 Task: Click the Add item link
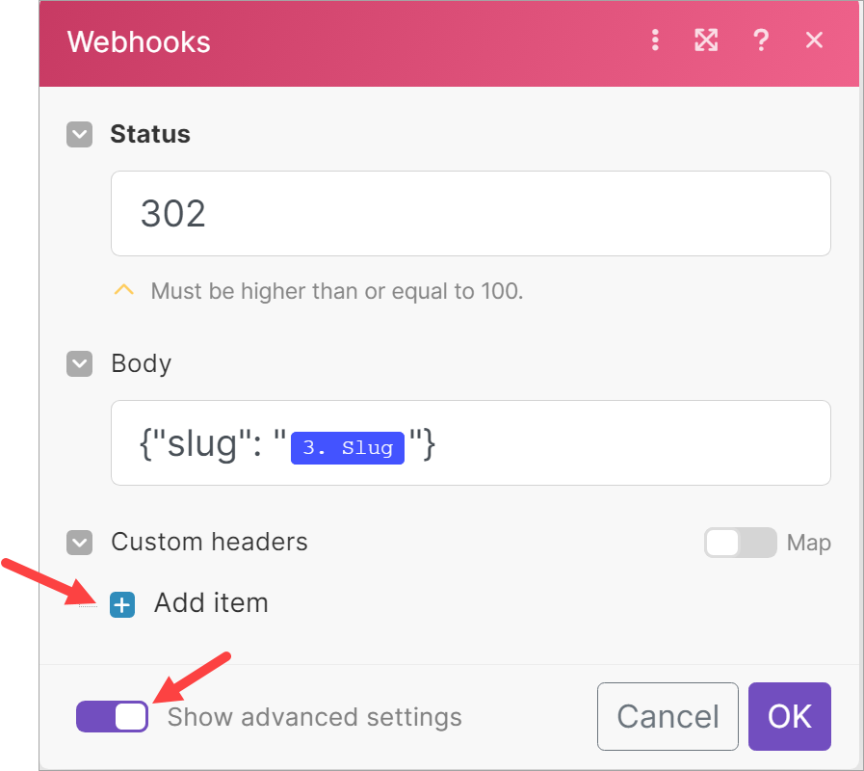pos(211,602)
